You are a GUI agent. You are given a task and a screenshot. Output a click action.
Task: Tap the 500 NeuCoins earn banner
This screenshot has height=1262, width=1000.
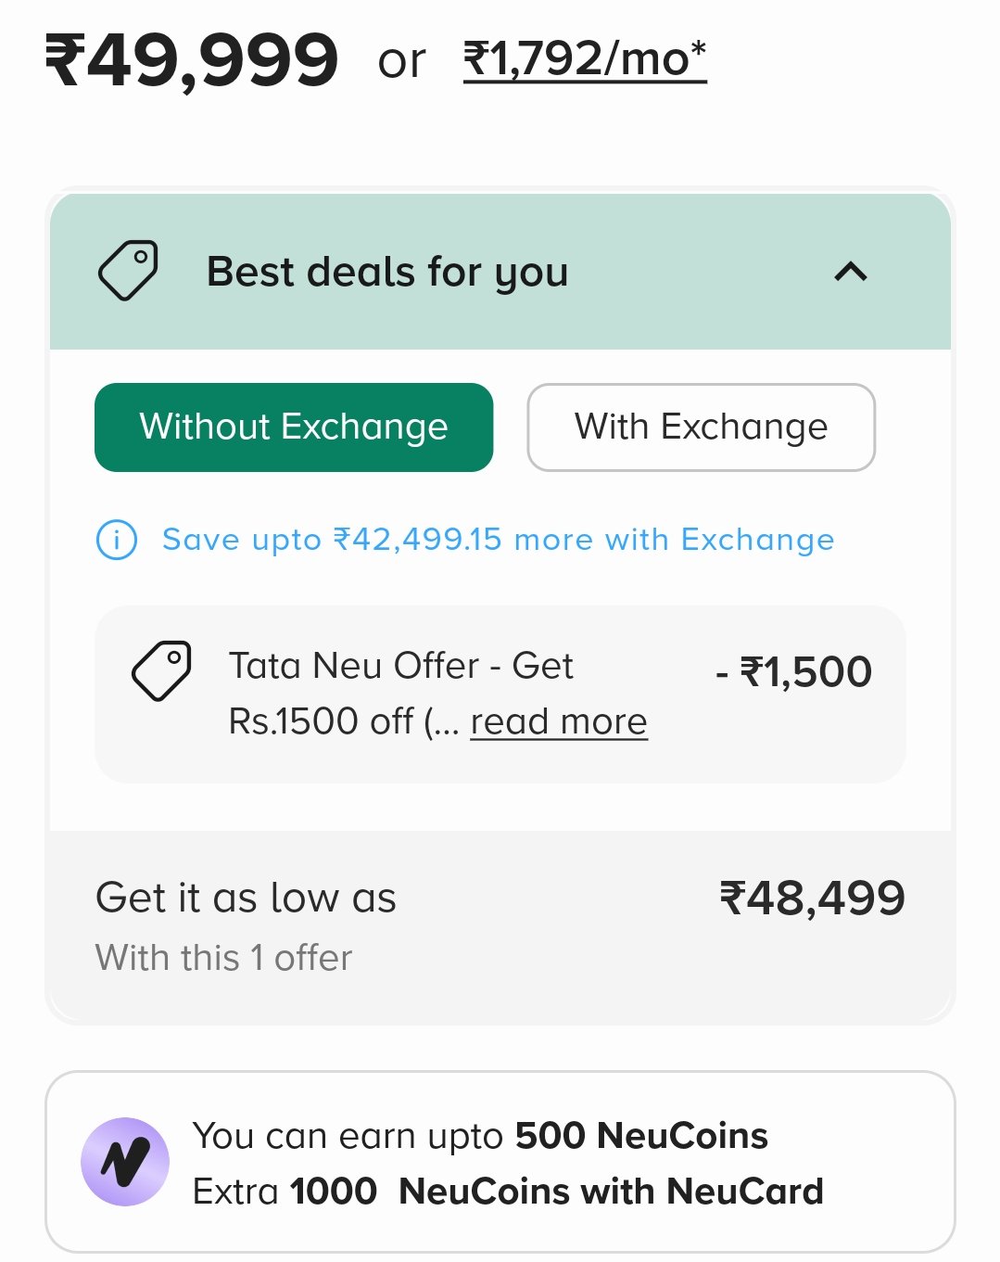pos(500,1162)
